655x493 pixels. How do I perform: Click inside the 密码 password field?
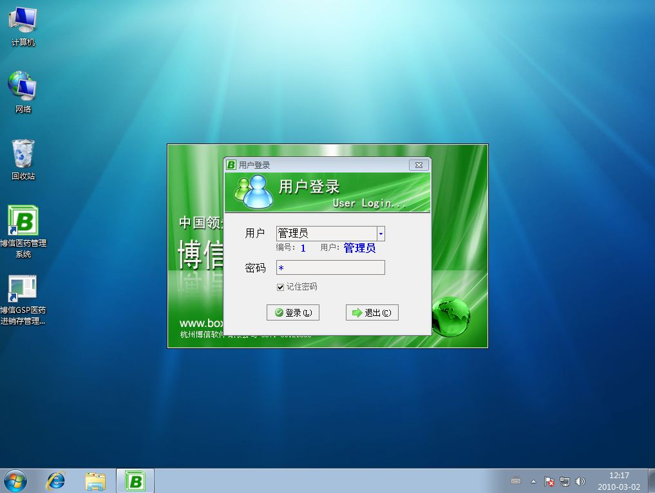click(x=330, y=268)
